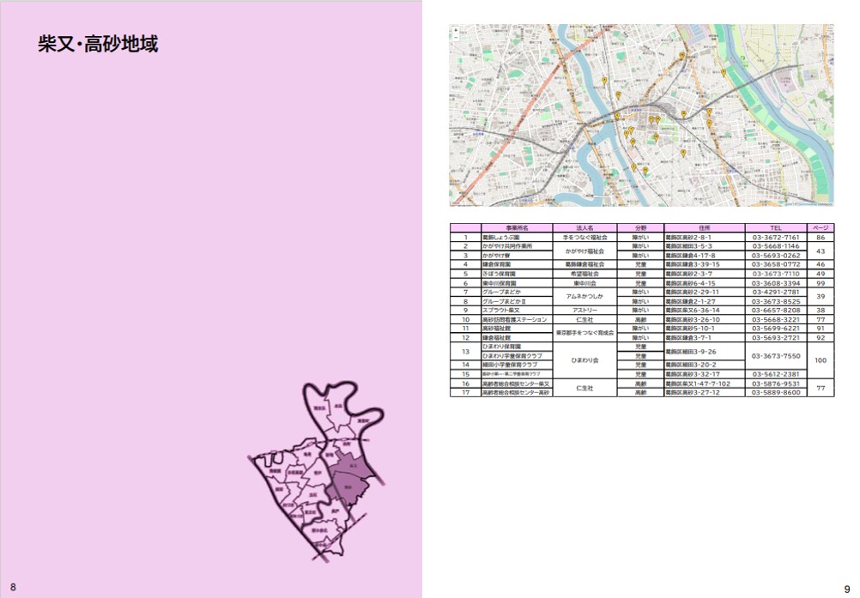
Task: Select the 分野 column header
Action: tap(640, 228)
